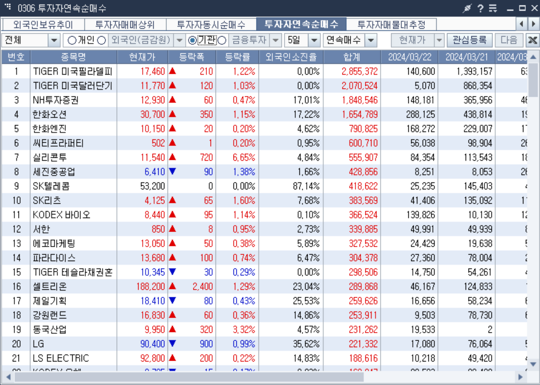Click the pin window icon in title bar

(467, 8)
